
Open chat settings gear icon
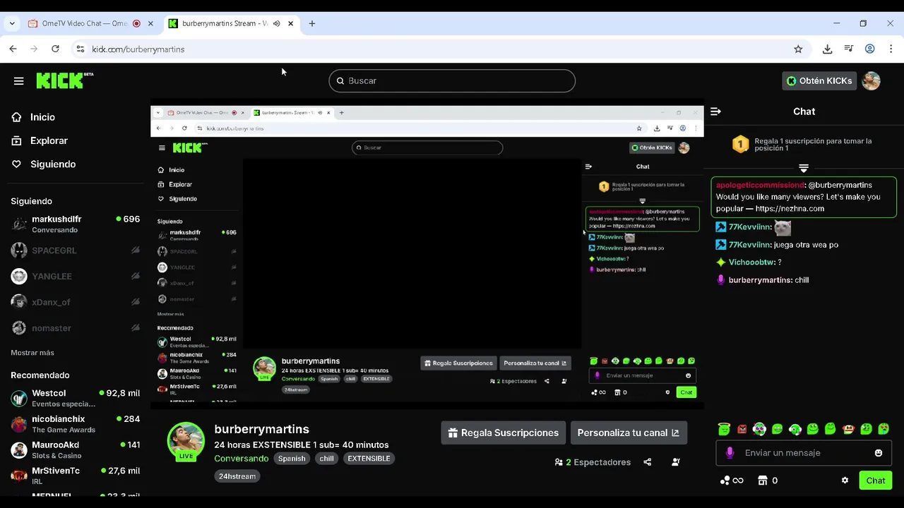[845, 480]
